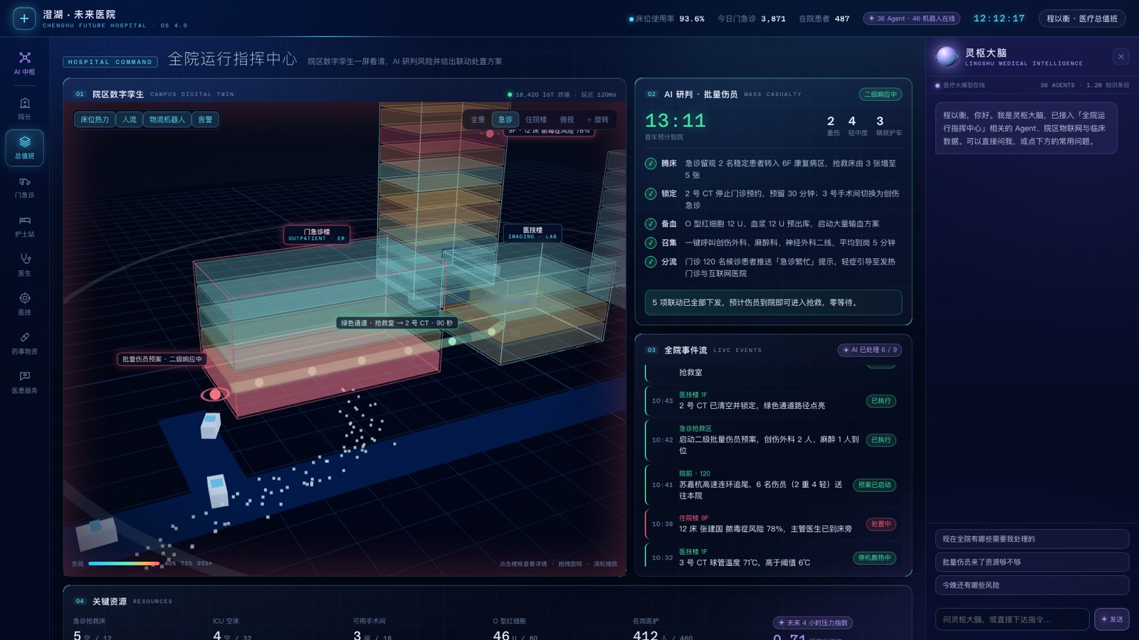Click the 停机散热中 event badge
The height and width of the screenshot is (640, 1139).
click(x=874, y=558)
